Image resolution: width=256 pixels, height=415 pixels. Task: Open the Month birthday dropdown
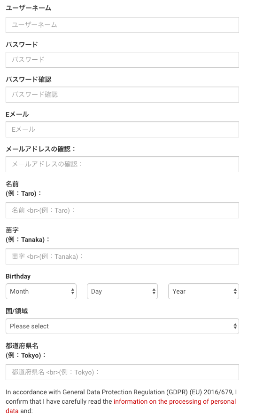pyautogui.click(x=41, y=291)
